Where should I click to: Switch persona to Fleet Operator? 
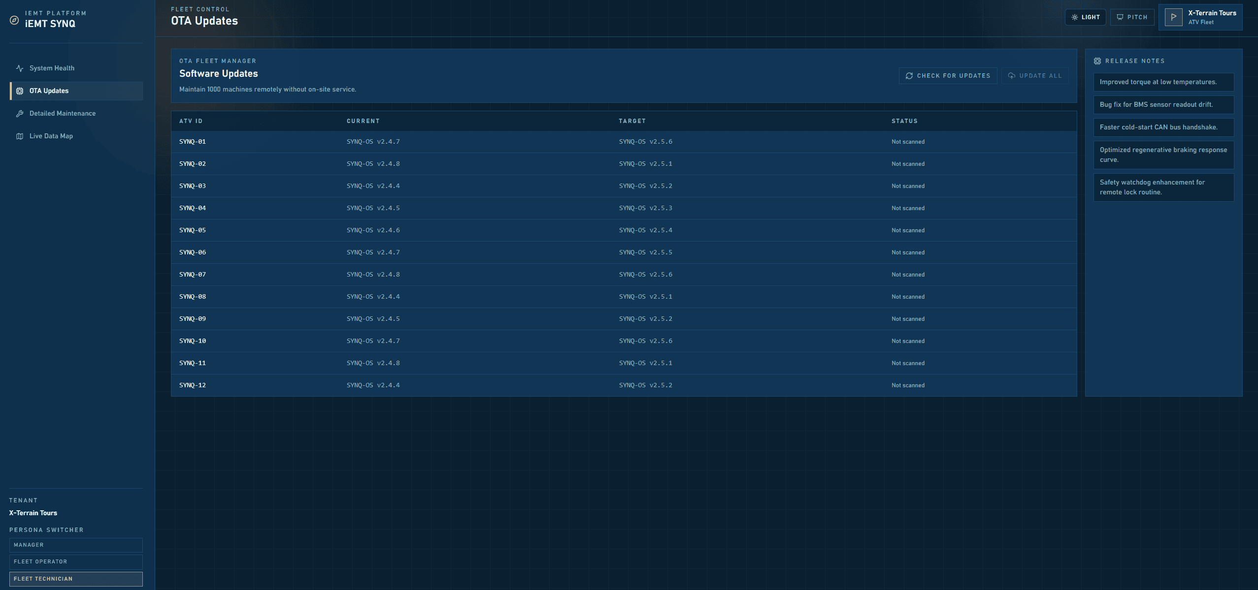tap(76, 561)
